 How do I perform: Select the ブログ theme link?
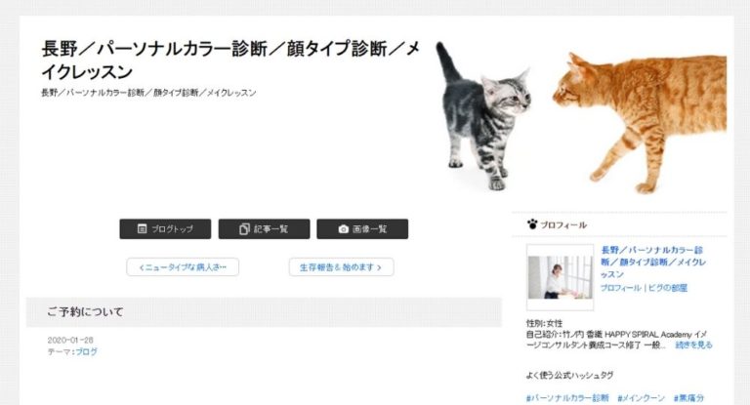pyautogui.click(x=87, y=351)
